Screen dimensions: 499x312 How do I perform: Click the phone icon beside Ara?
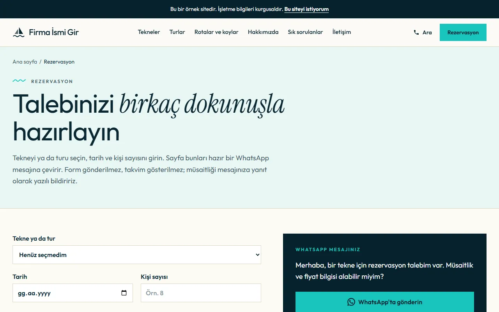[x=416, y=32]
